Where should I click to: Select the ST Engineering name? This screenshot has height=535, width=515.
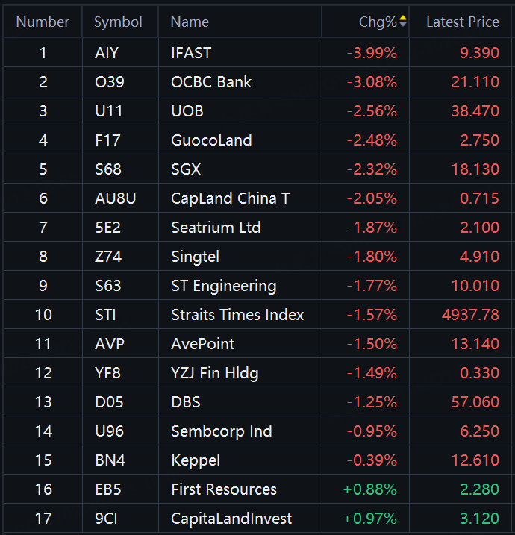pyautogui.click(x=223, y=286)
